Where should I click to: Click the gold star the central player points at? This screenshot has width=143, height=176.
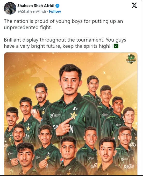point(74,115)
